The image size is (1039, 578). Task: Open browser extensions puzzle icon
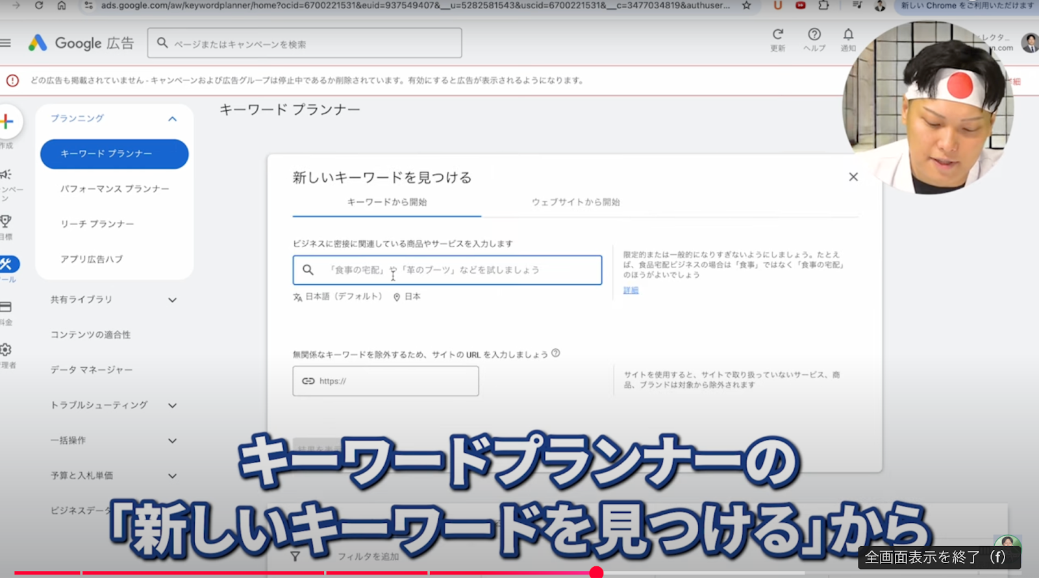pos(824,5)
